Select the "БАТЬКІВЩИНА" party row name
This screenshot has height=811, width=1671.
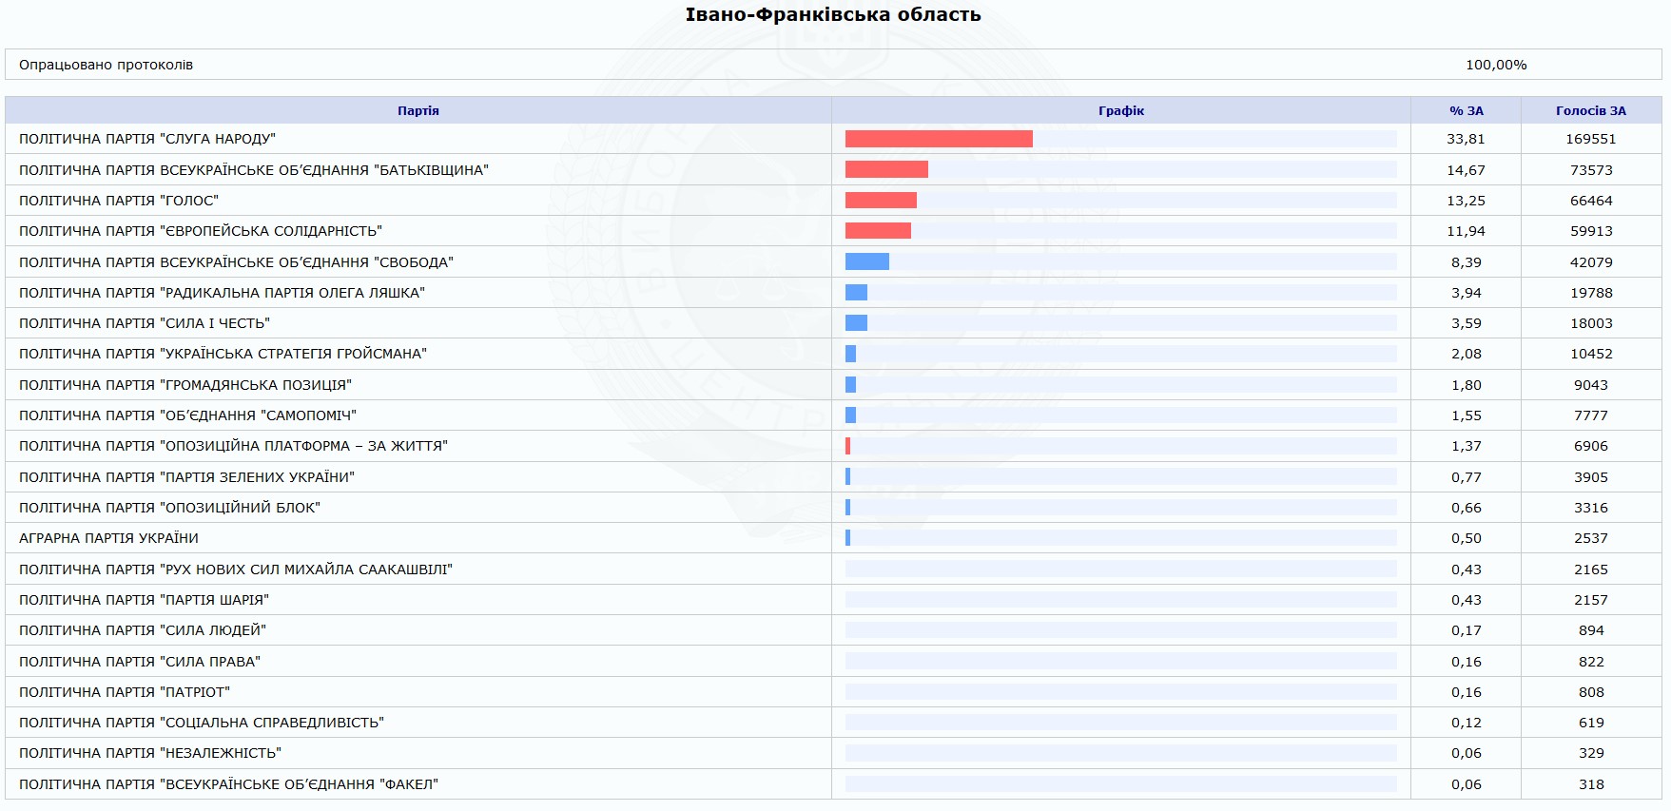pyautogui.click(x=254, y=170)
